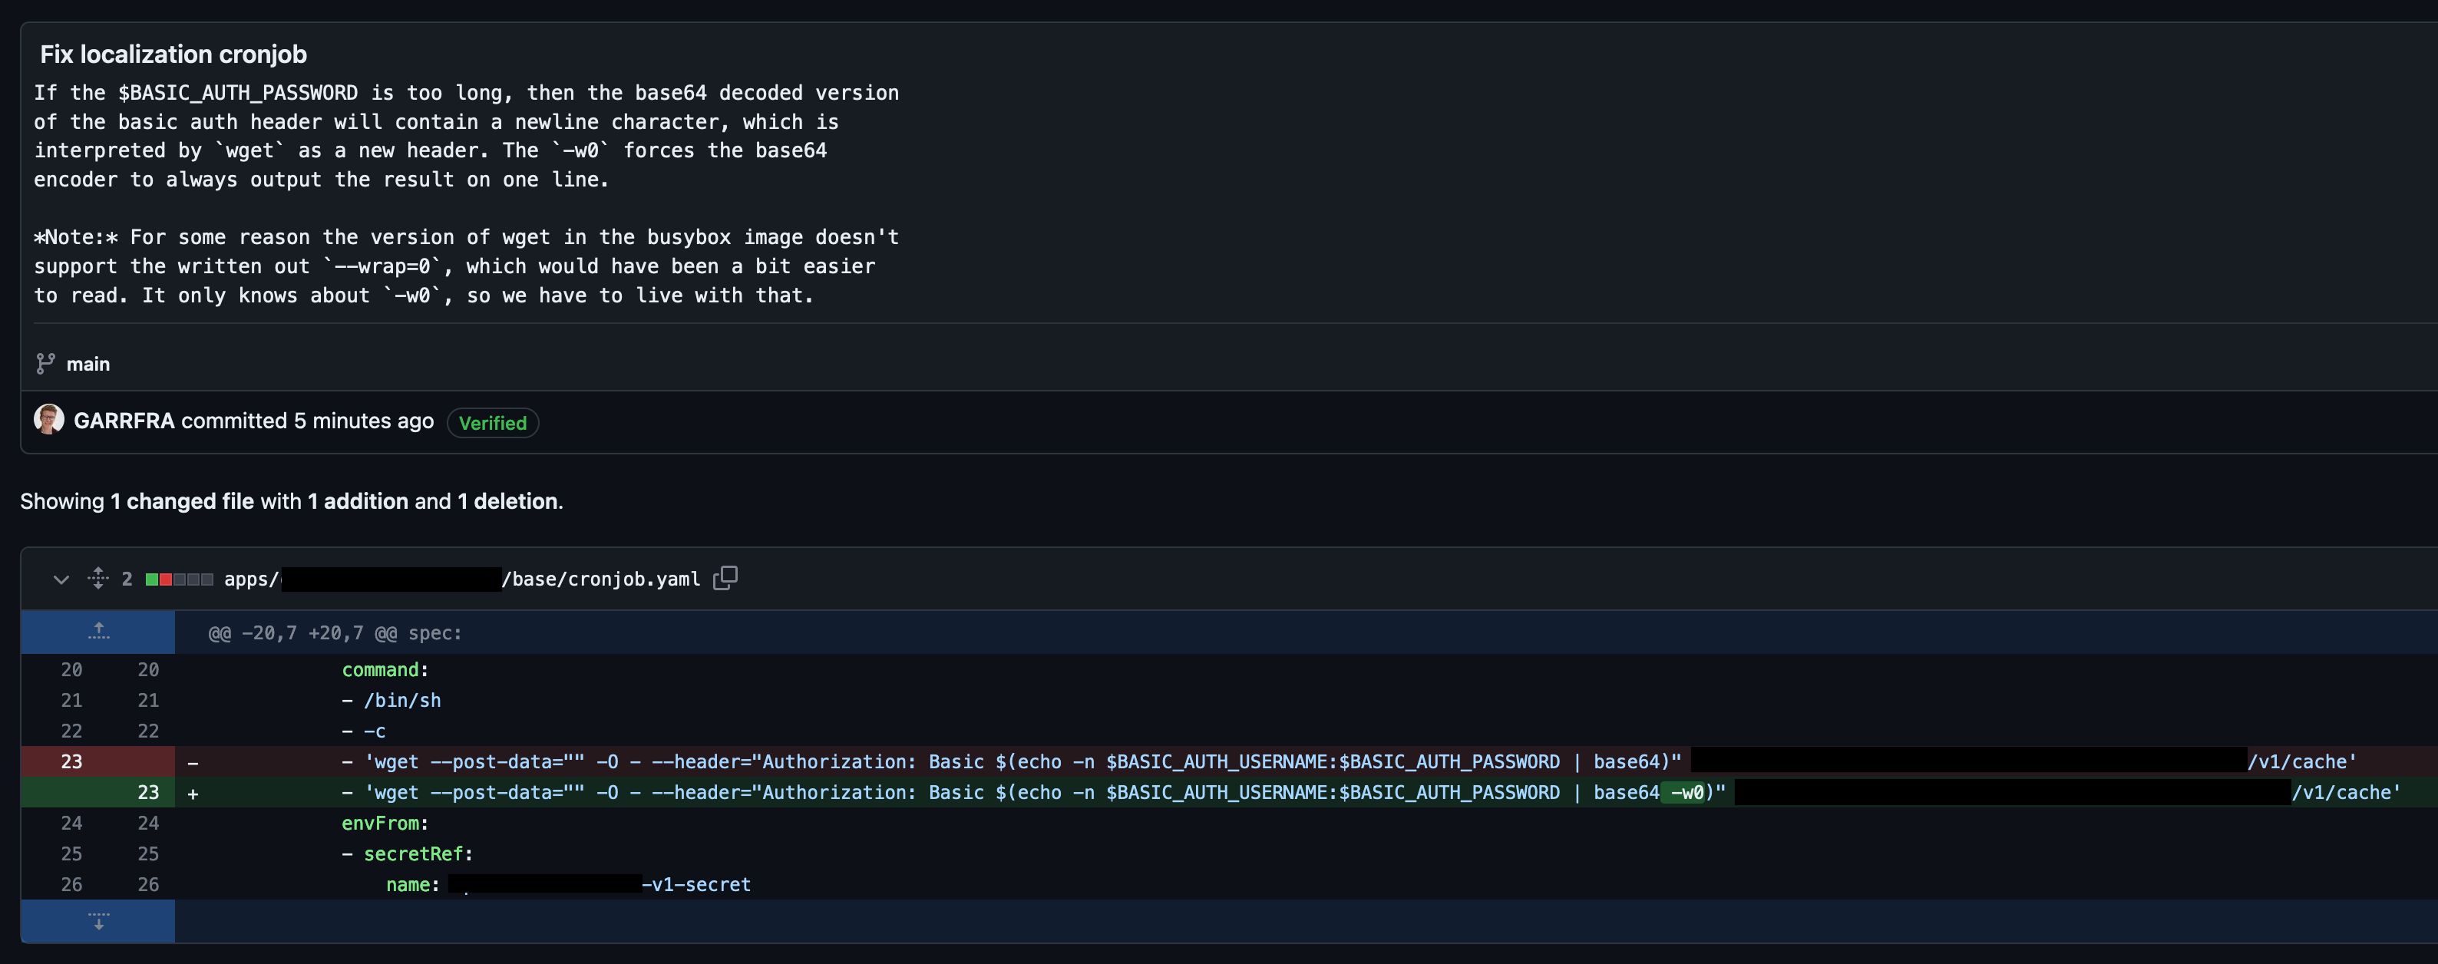
Task: Click commit title 'Fix localization cronjob'
Action: tap(173, 54)
